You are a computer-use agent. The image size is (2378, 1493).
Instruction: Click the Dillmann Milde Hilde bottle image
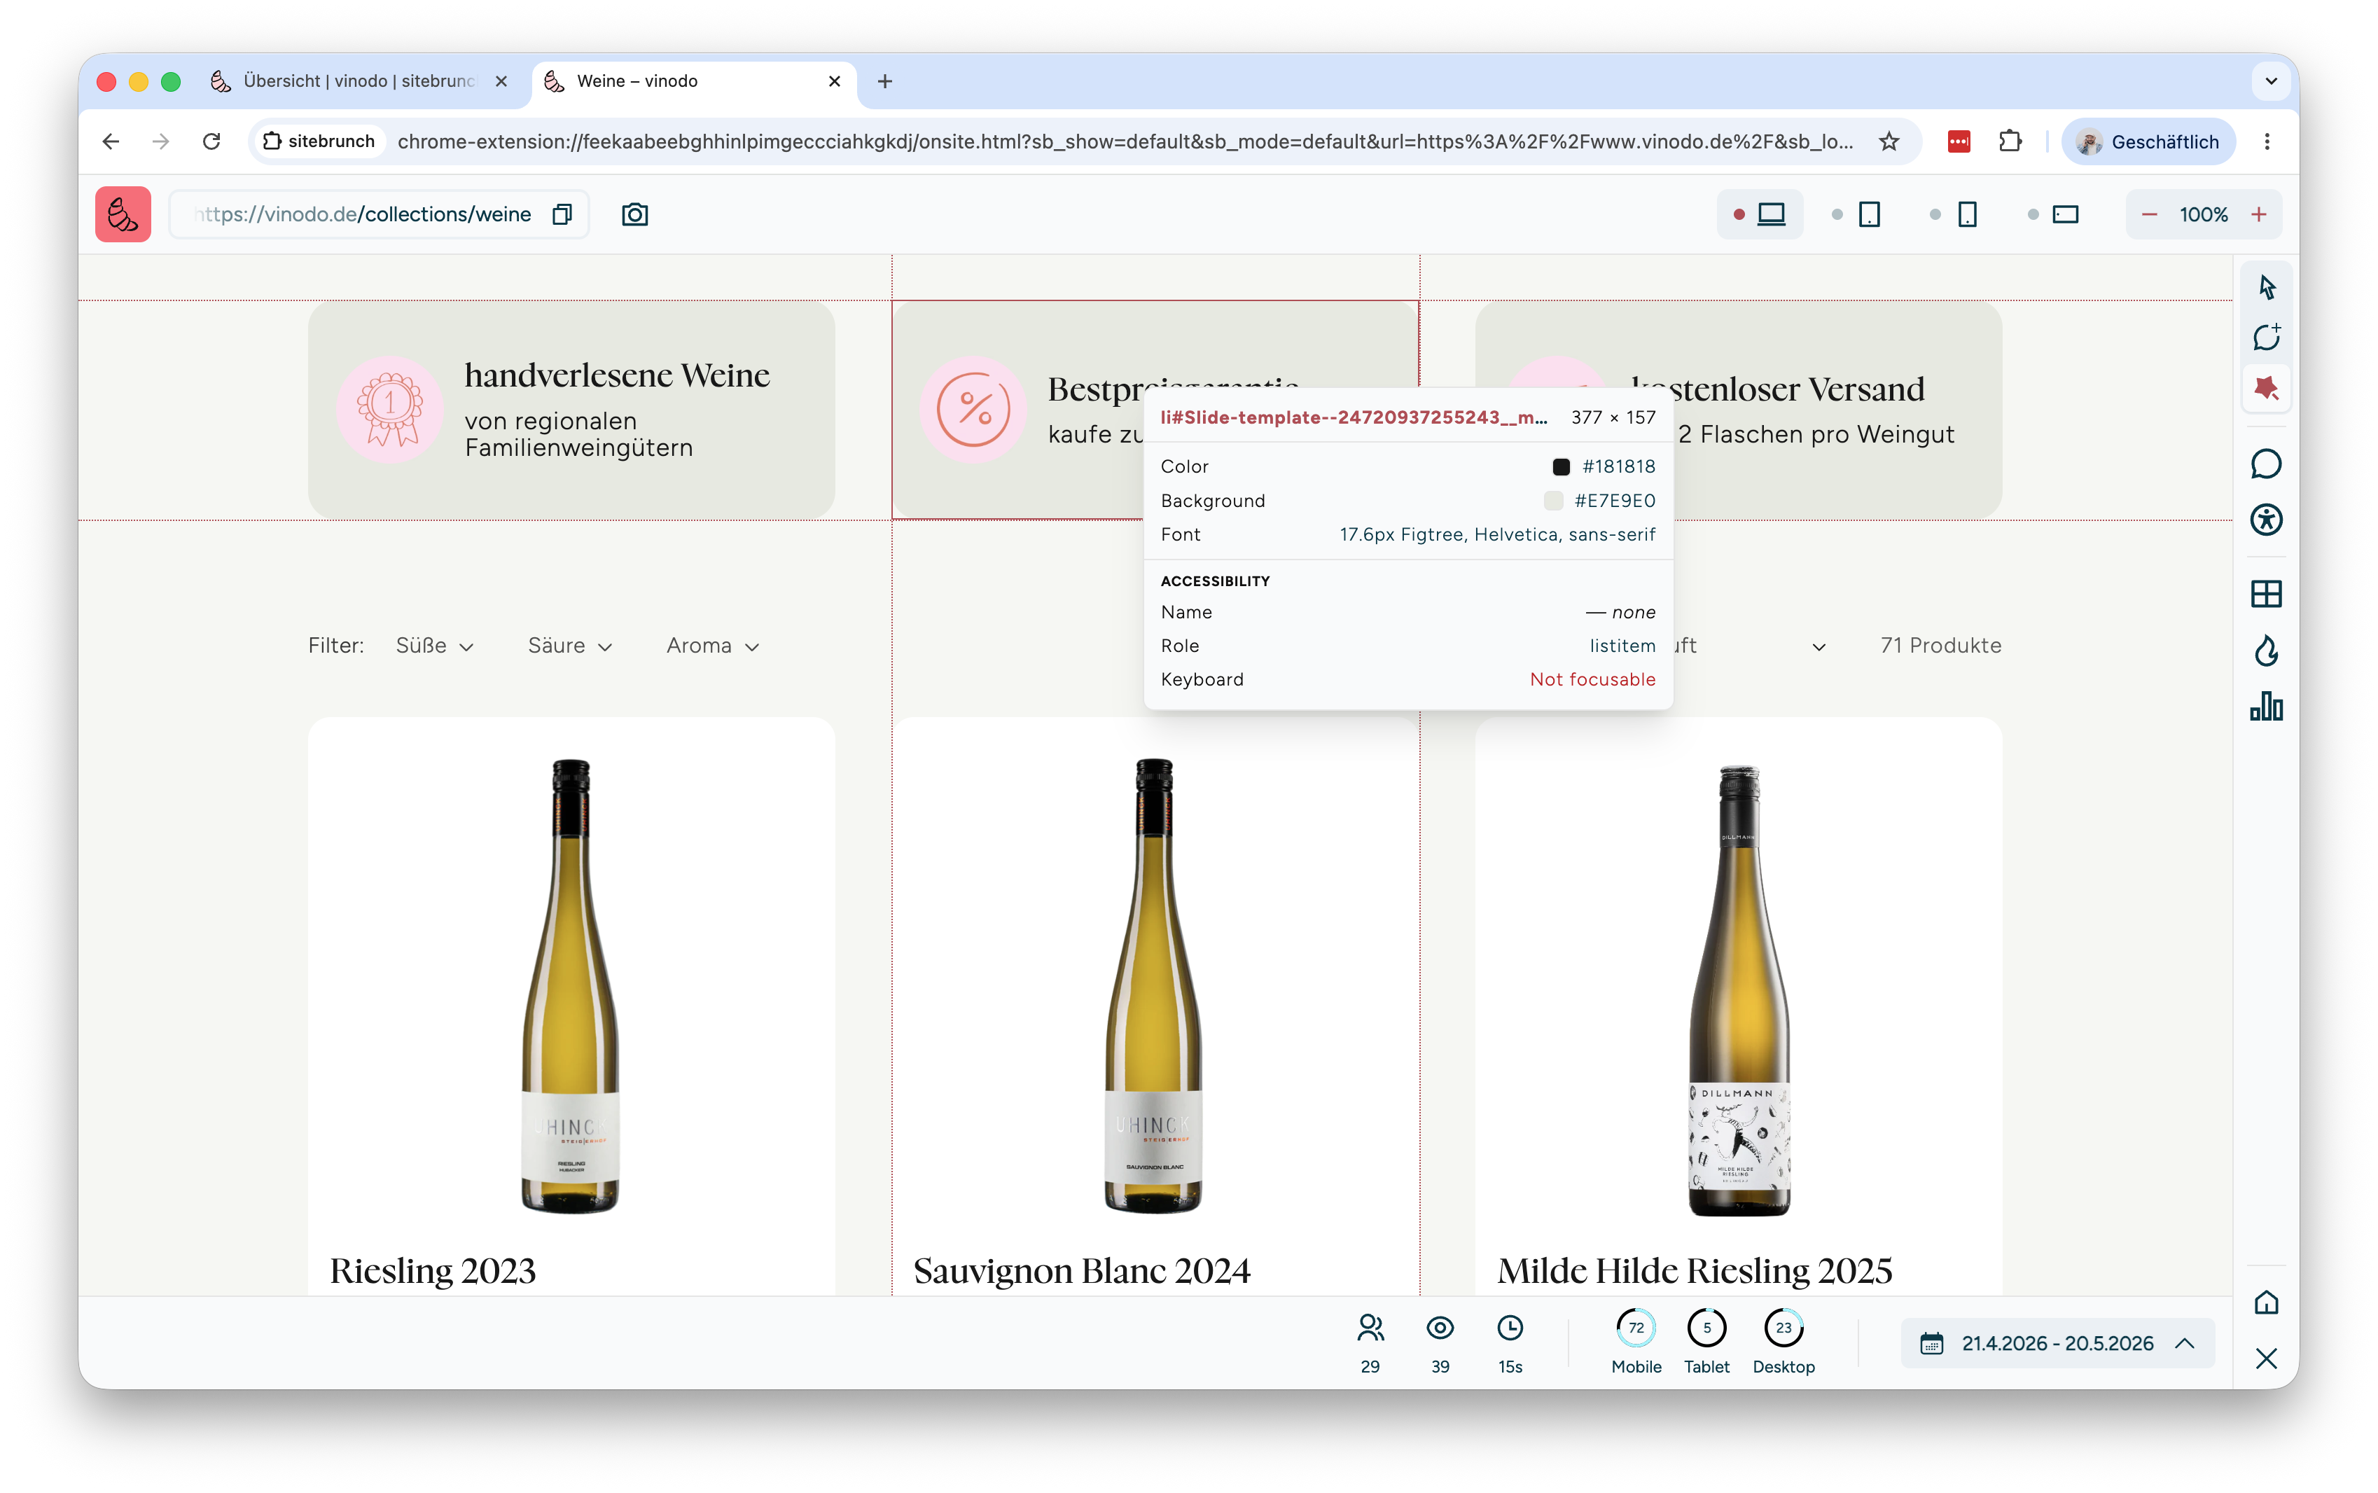1739,989
